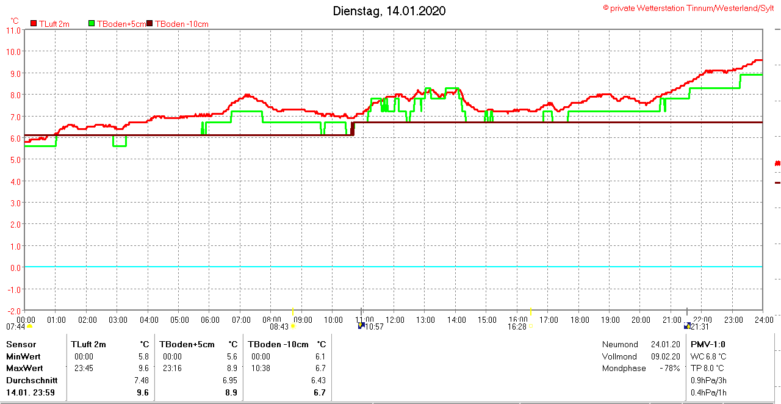Screen dimensions: 781x404
Task: Click the sunrise marker dot next to 08:43
Action: 293,326
